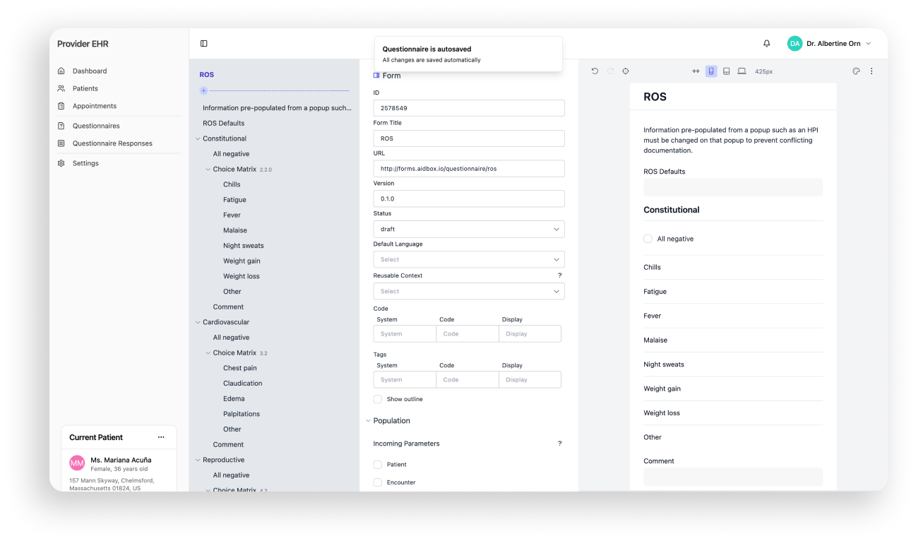Switch to laptop preview size
Image resolution: width=916 pixels, height=541 pixels.
tap(742, 71)
